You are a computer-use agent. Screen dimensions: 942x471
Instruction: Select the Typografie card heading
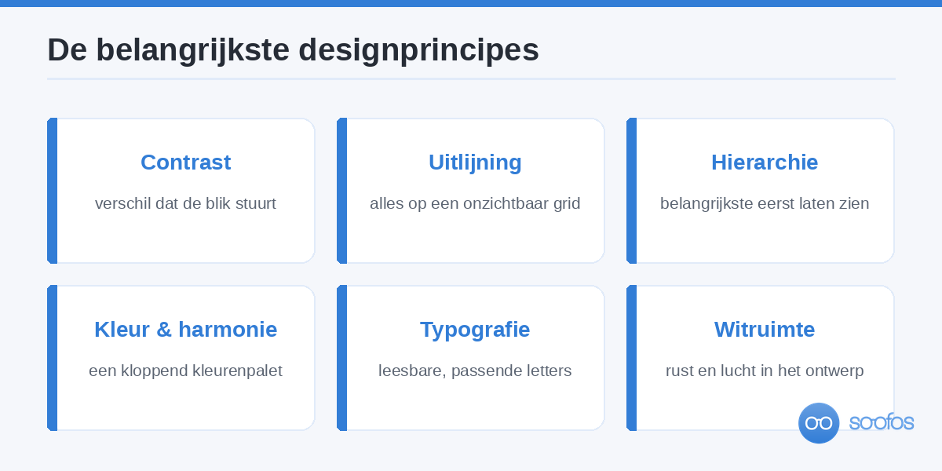tap(475, 330)
